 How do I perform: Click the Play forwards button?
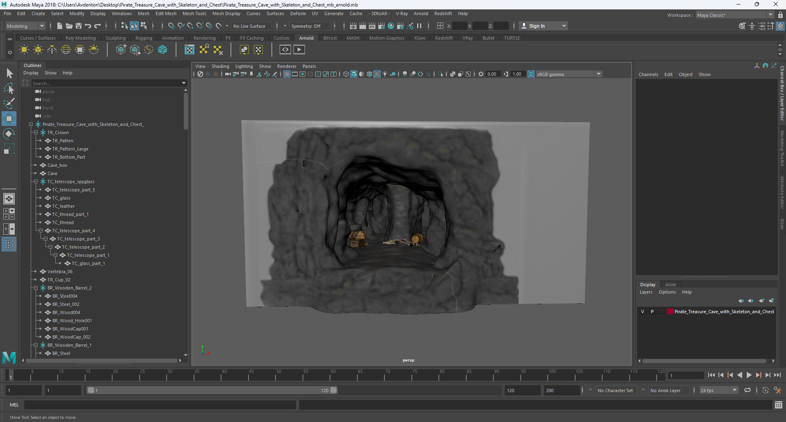tap(749, 375)
